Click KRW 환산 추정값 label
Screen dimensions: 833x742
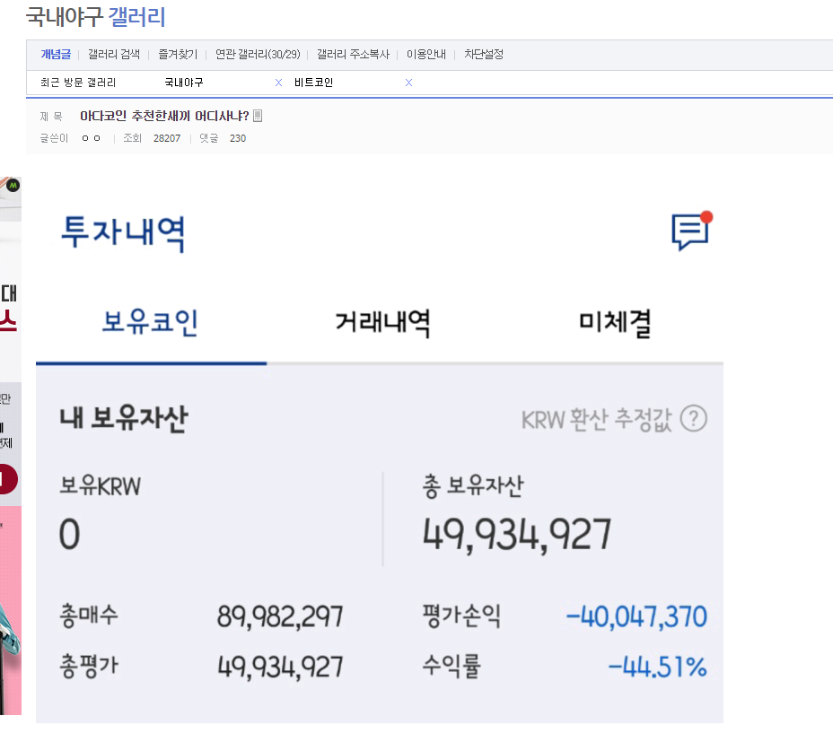pos(597,420)
